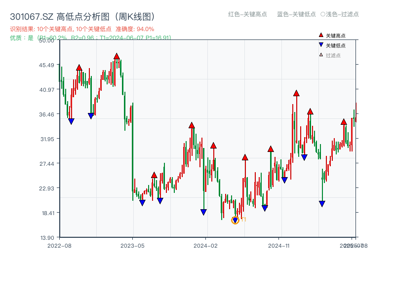Screen dimensions: 395x296
Task: Click the red 关键高点 legend triangle icon
Action: pos(321,35)
